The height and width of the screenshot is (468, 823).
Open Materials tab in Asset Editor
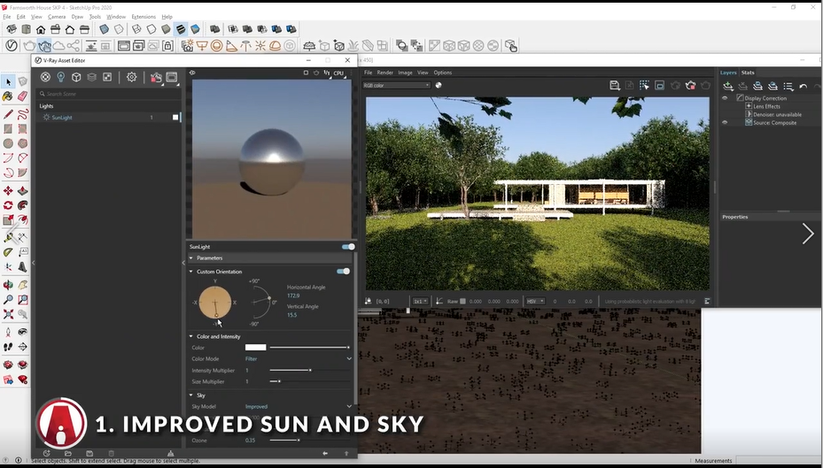point(45,77)
